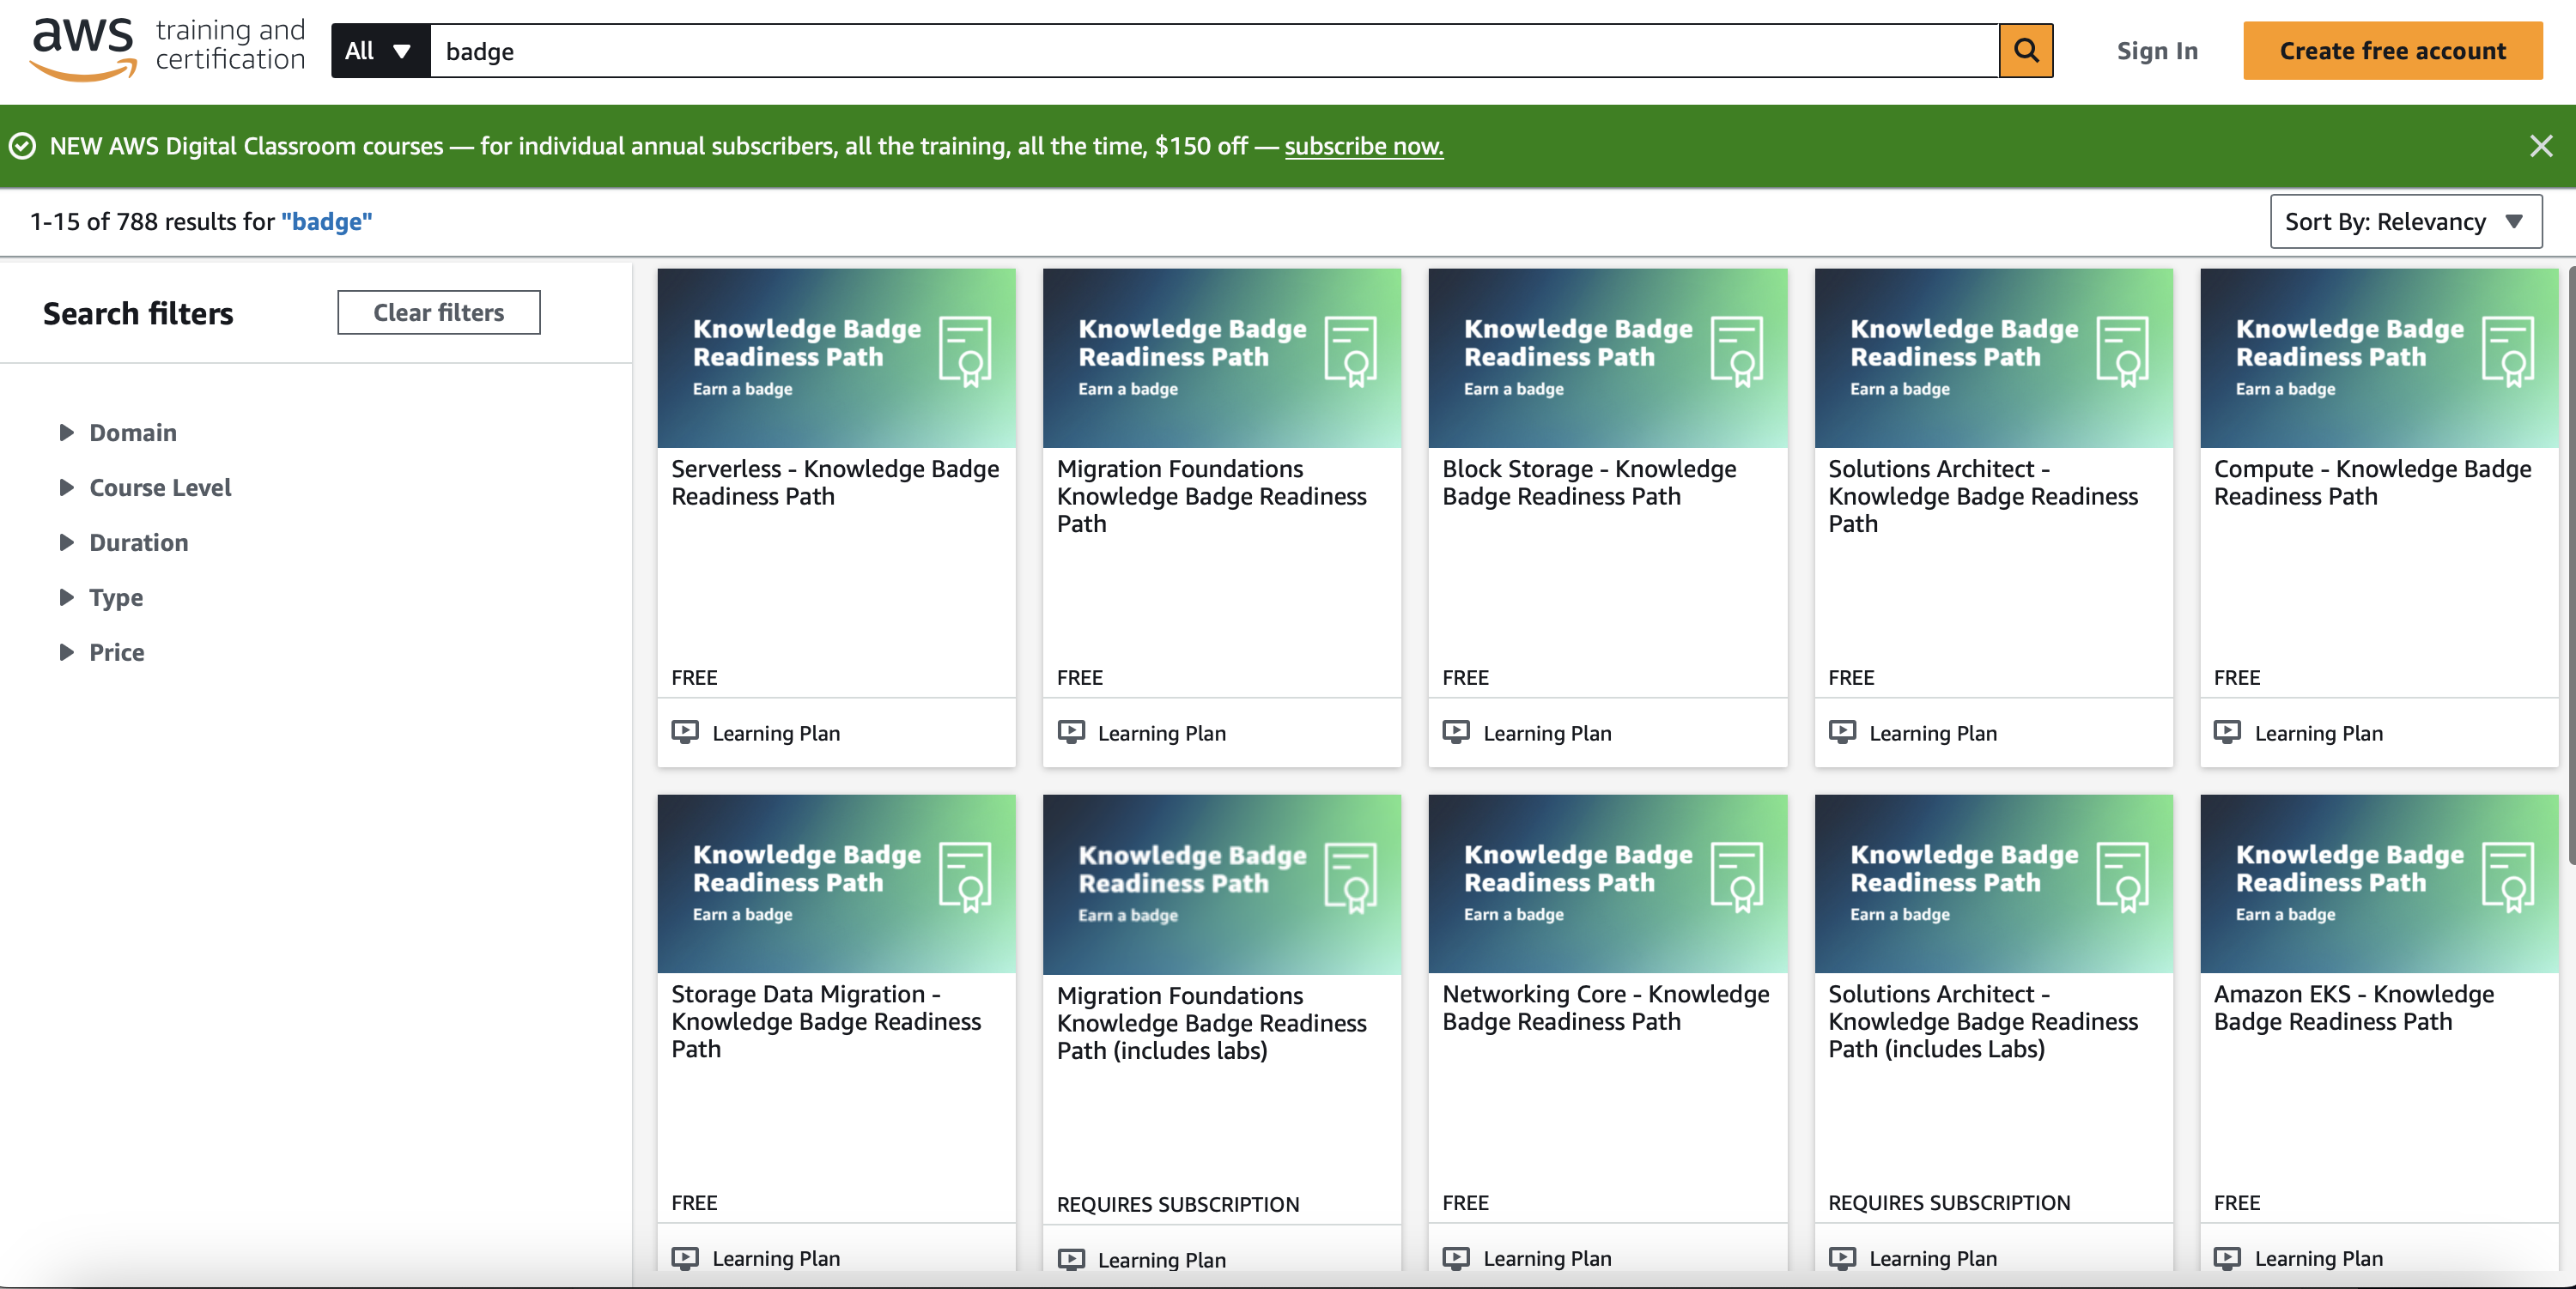Click certificate icon on Amazon EKS card
The height and width of the screenshot is (1289, 2576).
[2507, 877]
